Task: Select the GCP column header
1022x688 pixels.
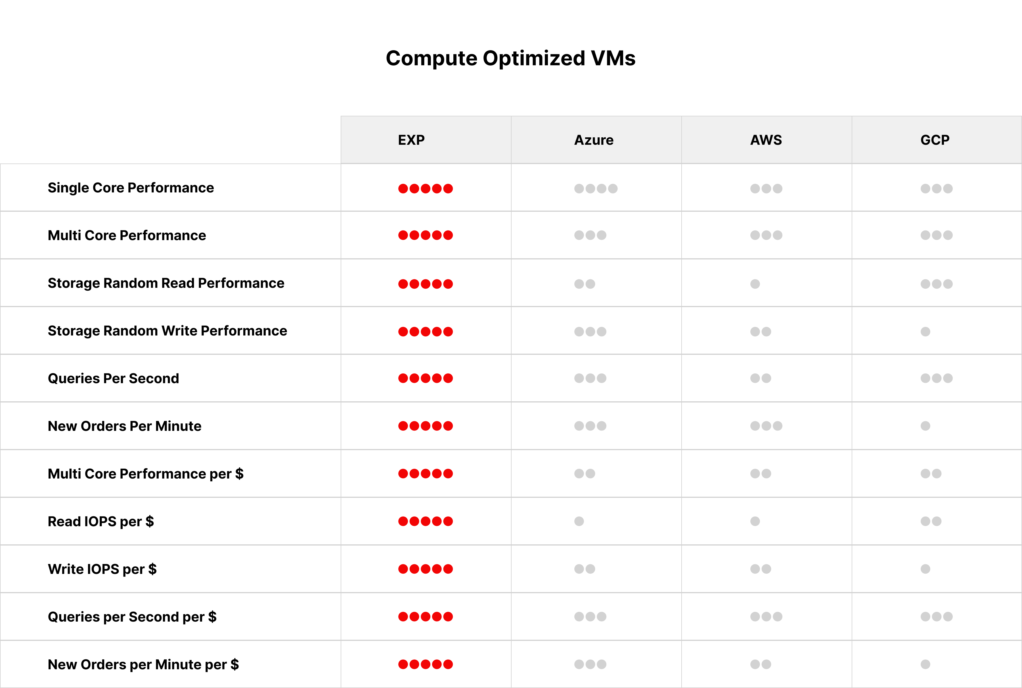Action: coord(935,140)
